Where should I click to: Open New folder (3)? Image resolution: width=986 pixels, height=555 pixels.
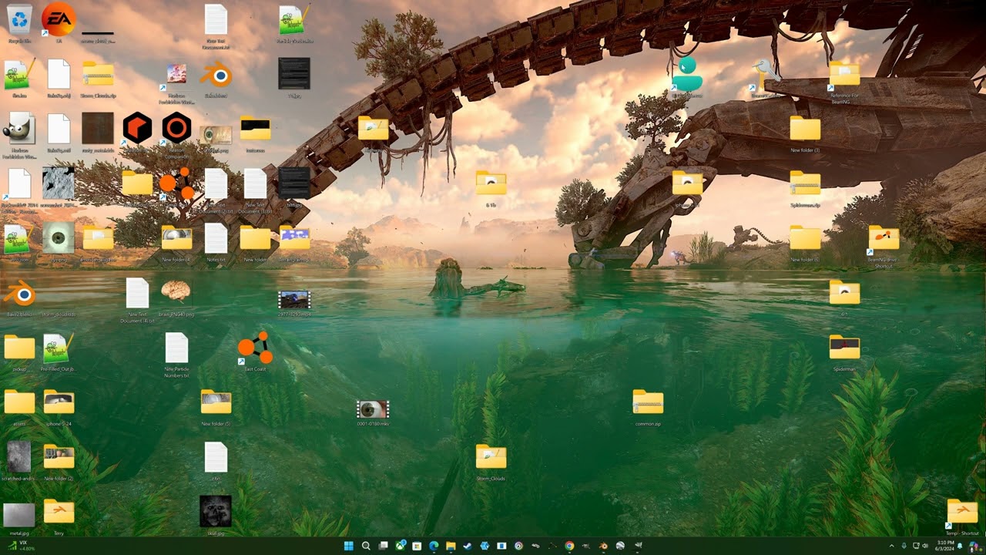tap(805, 129)
